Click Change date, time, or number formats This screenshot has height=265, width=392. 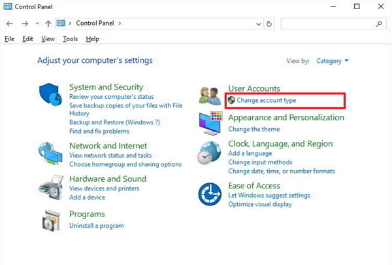click(282, 171)
